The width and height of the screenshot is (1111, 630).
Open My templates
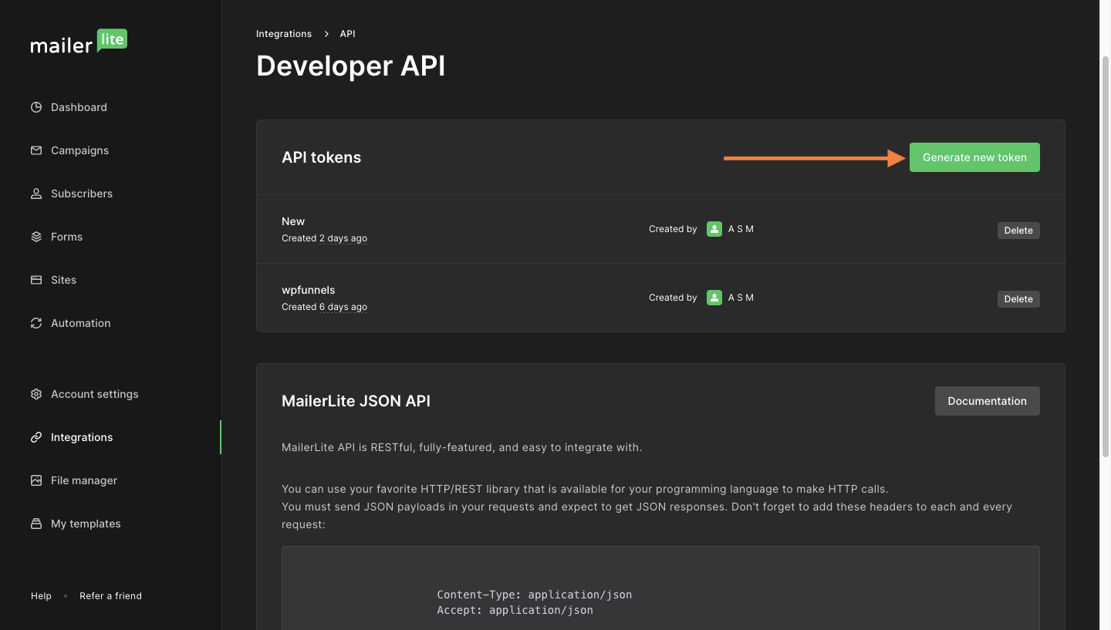pos(86,524)
